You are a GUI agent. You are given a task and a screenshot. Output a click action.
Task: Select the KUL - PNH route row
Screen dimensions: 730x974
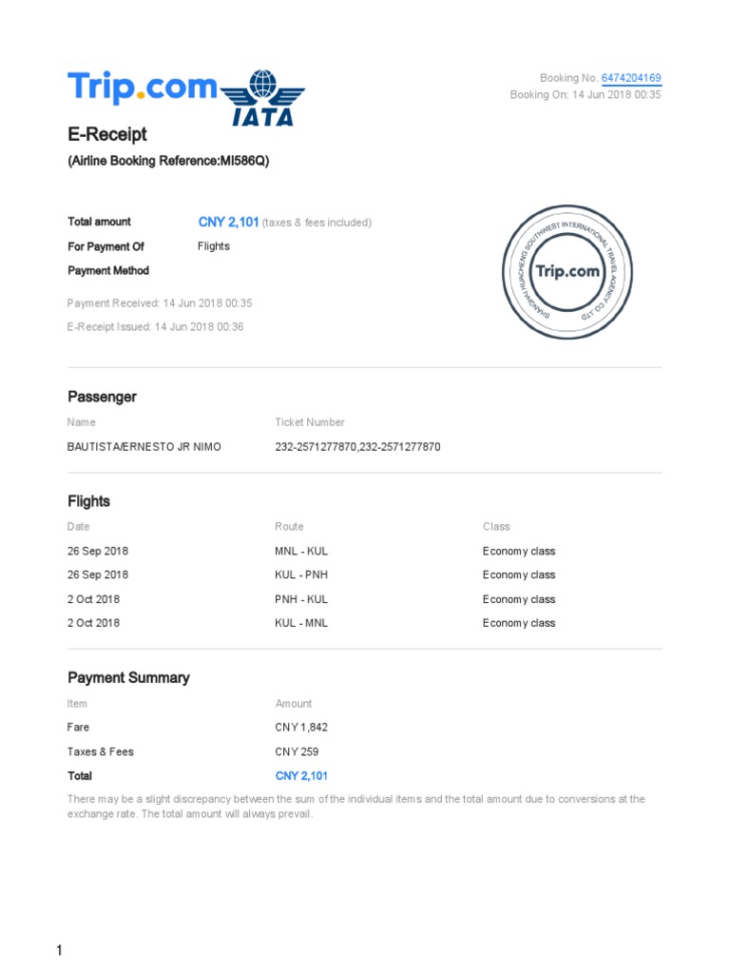[301, 575]
